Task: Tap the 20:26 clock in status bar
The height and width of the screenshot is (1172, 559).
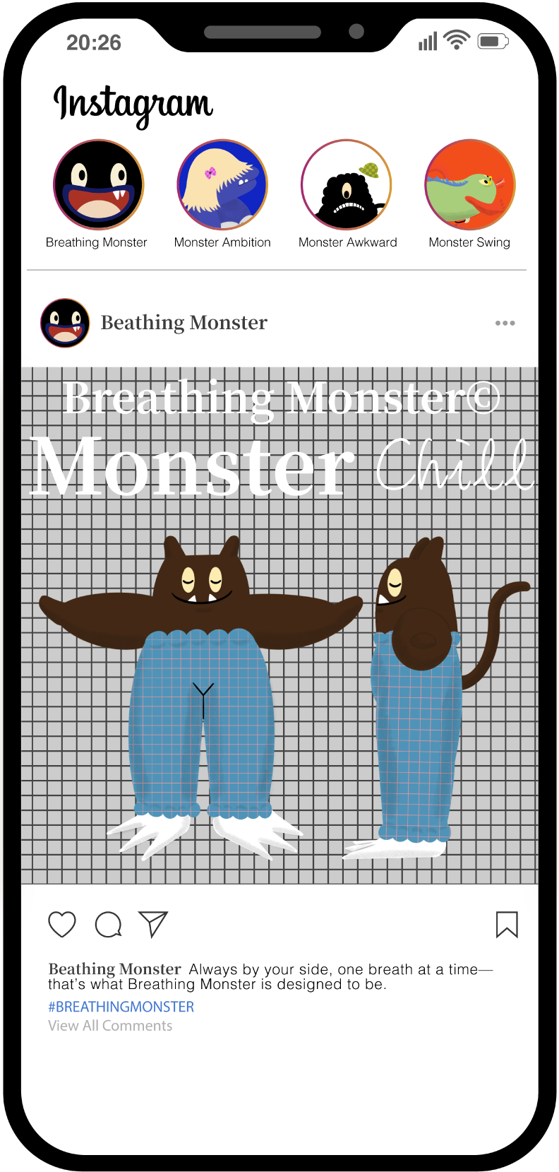Action: pos(94,42)
